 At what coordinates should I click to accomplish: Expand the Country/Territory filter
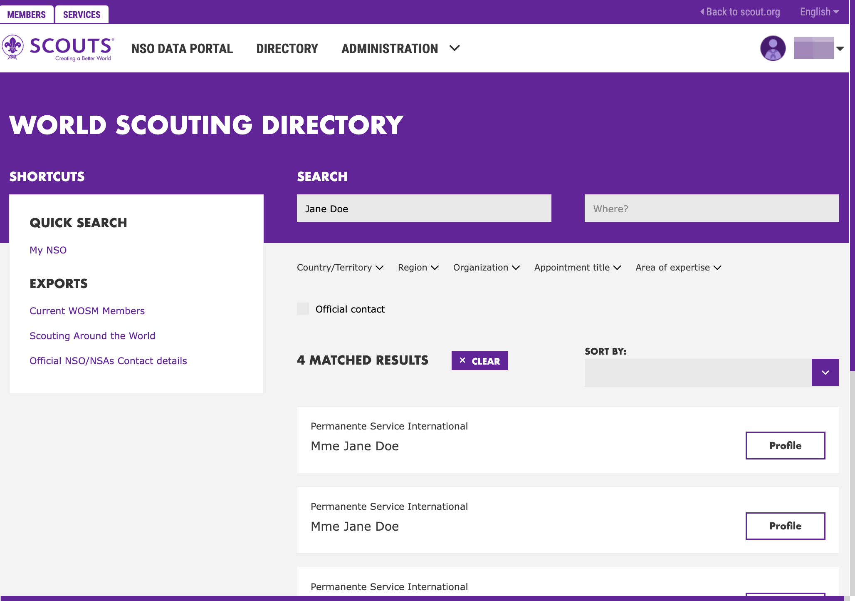tap(340, 268)
